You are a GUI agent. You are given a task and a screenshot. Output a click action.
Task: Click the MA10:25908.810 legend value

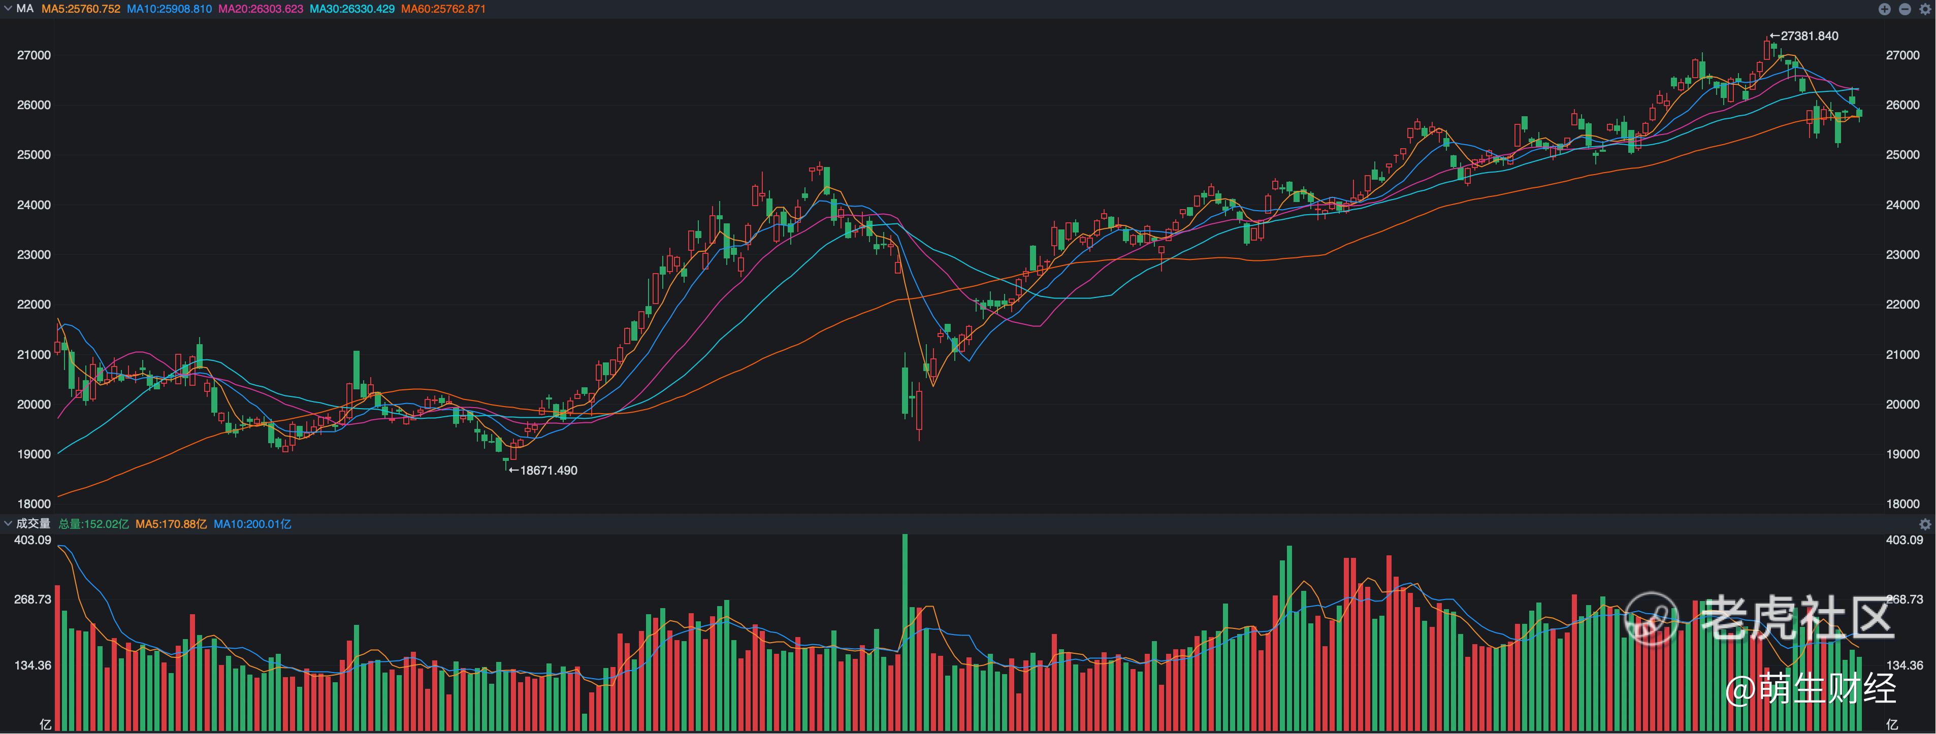(x=169, y=9)
